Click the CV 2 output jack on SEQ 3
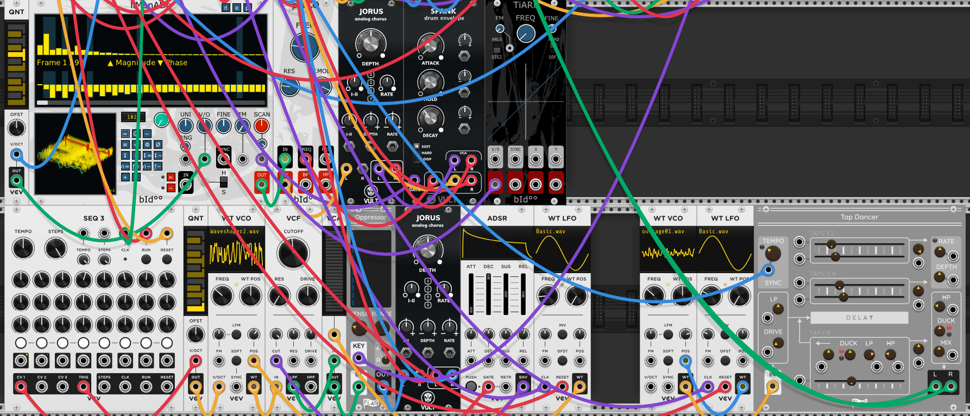 coord(42,387)
